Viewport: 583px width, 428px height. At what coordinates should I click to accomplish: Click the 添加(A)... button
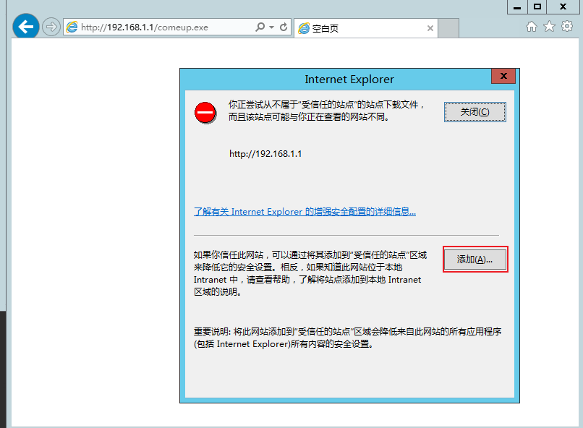(475, 260)
